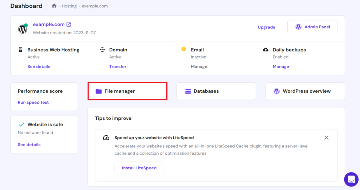Click the Domain www globe icon

(102, 50)
